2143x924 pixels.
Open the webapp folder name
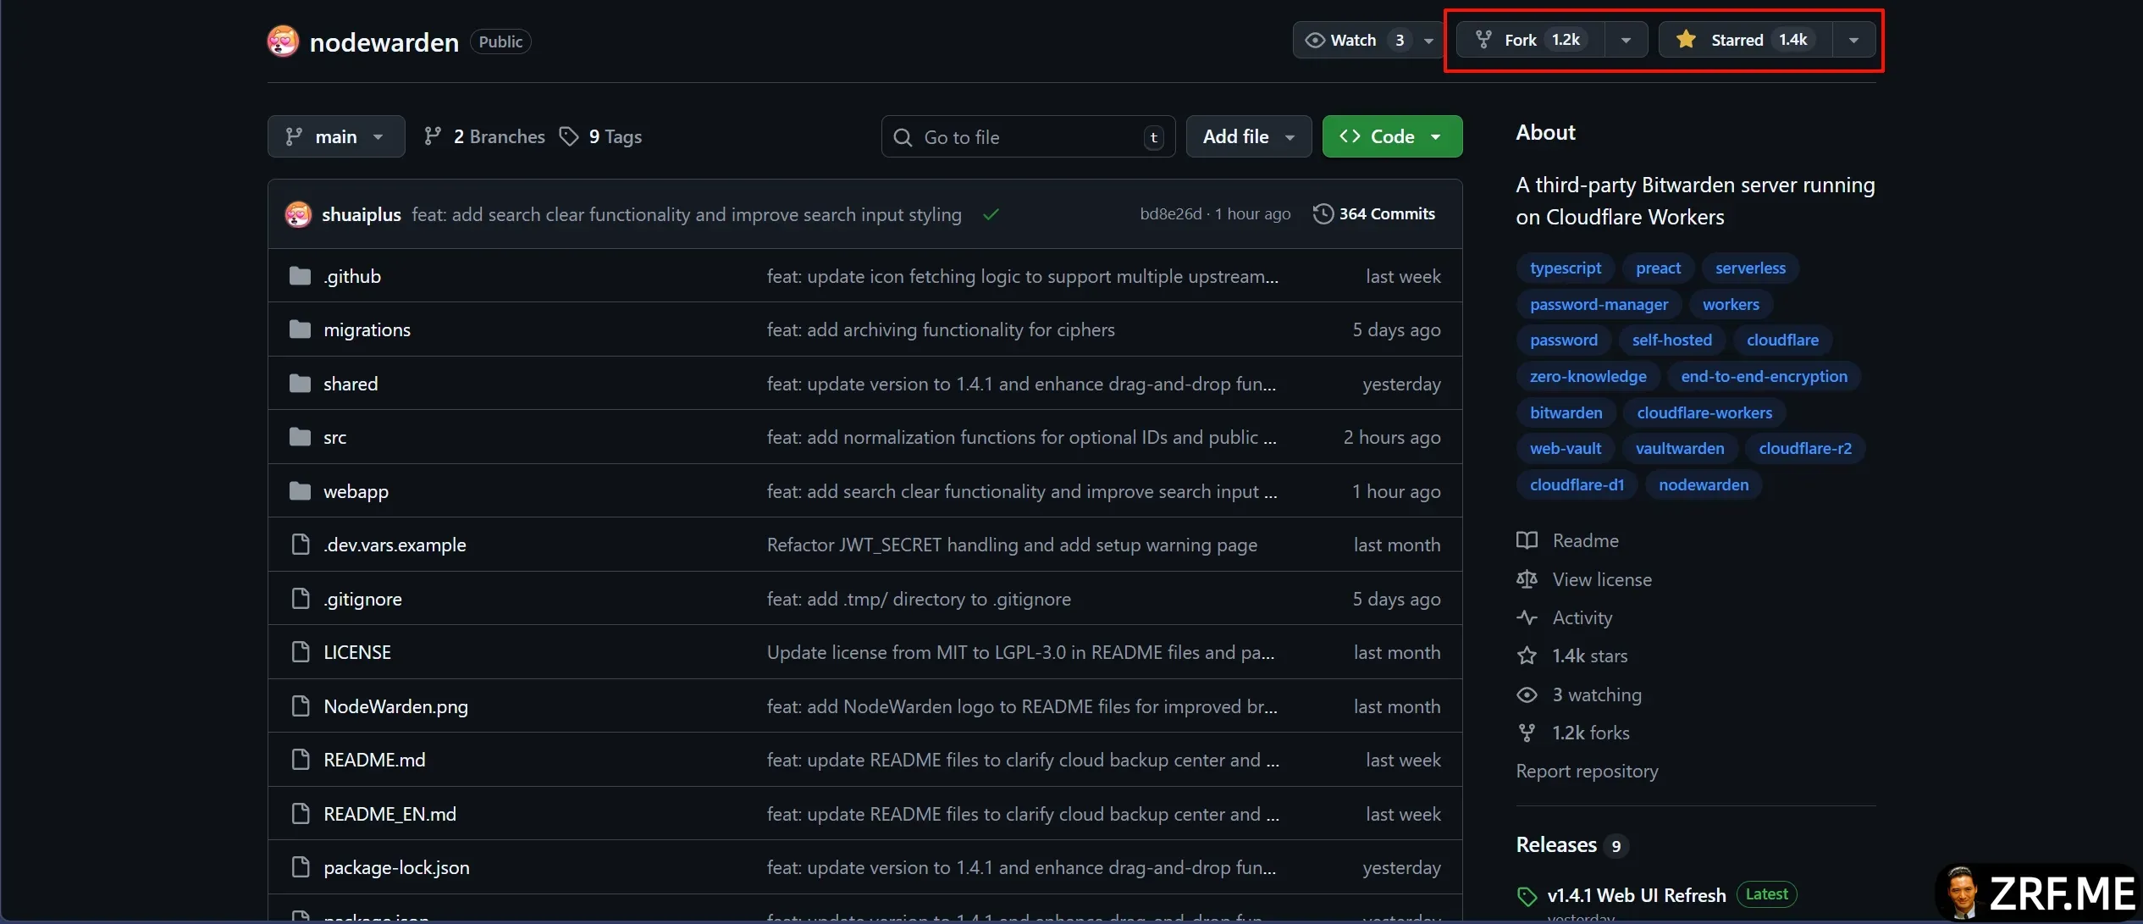356,491
